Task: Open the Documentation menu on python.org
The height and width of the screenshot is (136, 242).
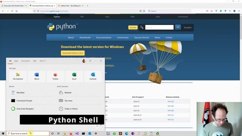Action: (104, 37)
